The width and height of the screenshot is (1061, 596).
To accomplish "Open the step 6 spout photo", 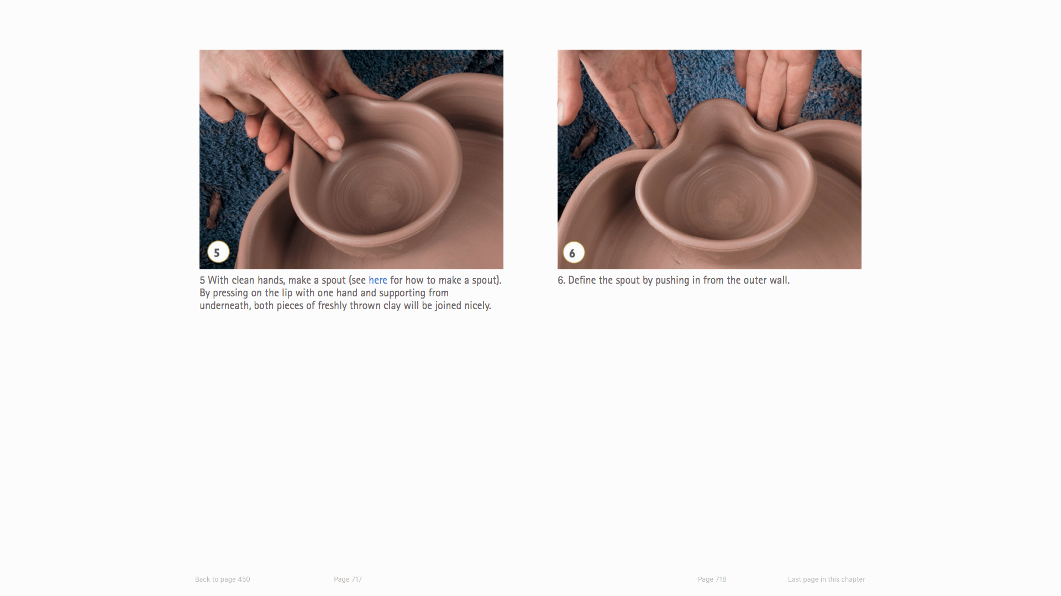I will [710, 159].
